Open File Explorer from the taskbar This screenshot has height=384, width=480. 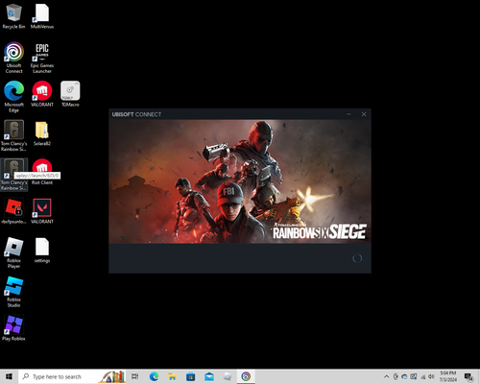pos(172,376)
